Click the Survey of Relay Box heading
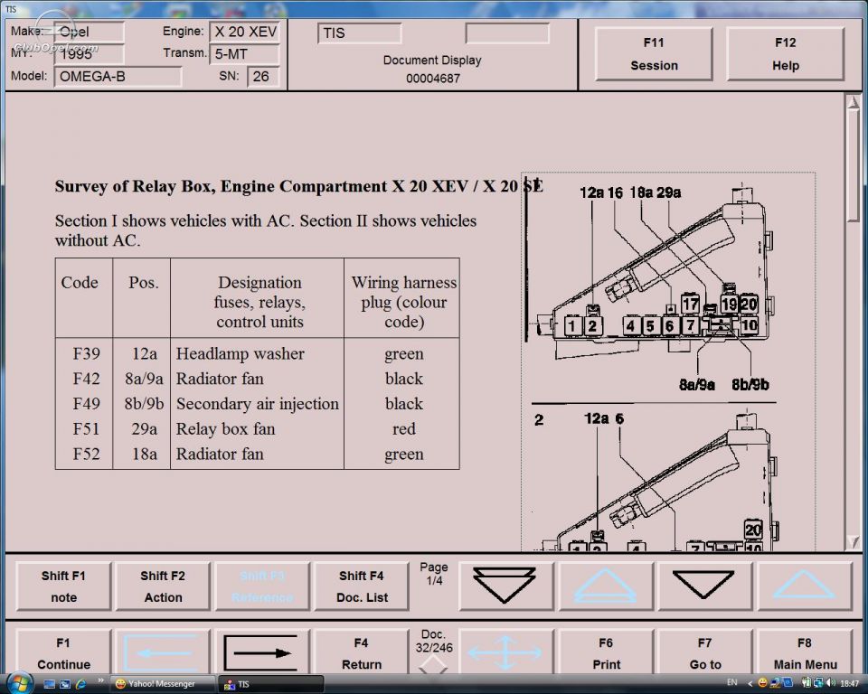 [x=299, y=186]
